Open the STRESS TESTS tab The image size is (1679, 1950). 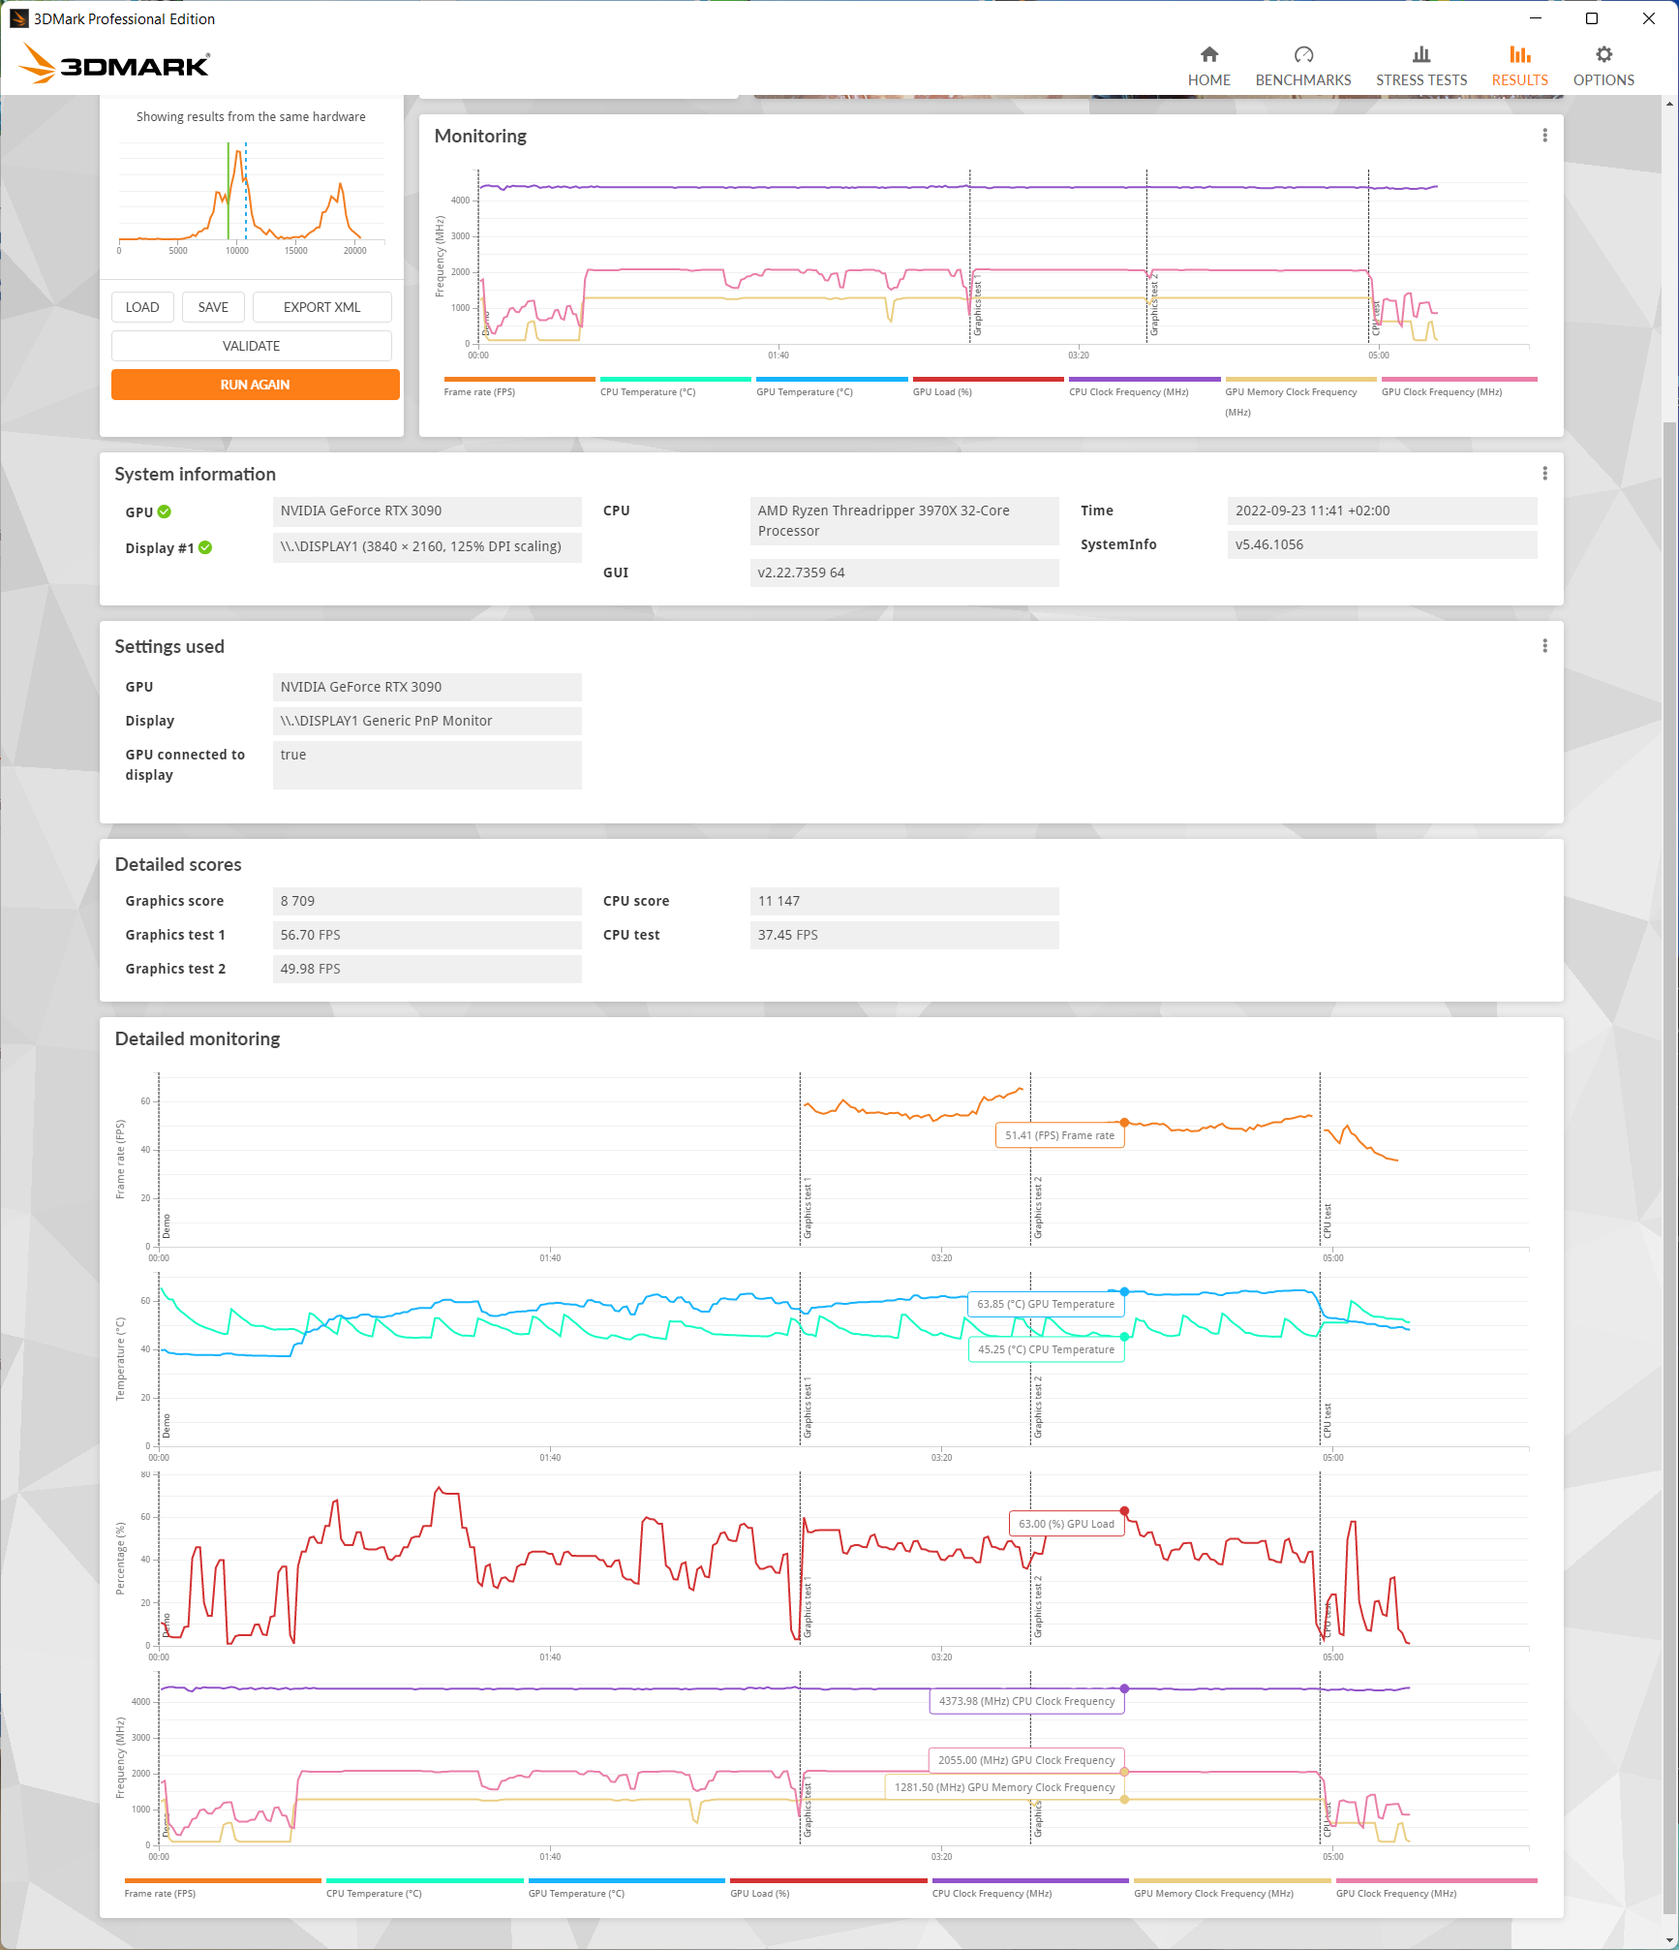coord(1421,66)
